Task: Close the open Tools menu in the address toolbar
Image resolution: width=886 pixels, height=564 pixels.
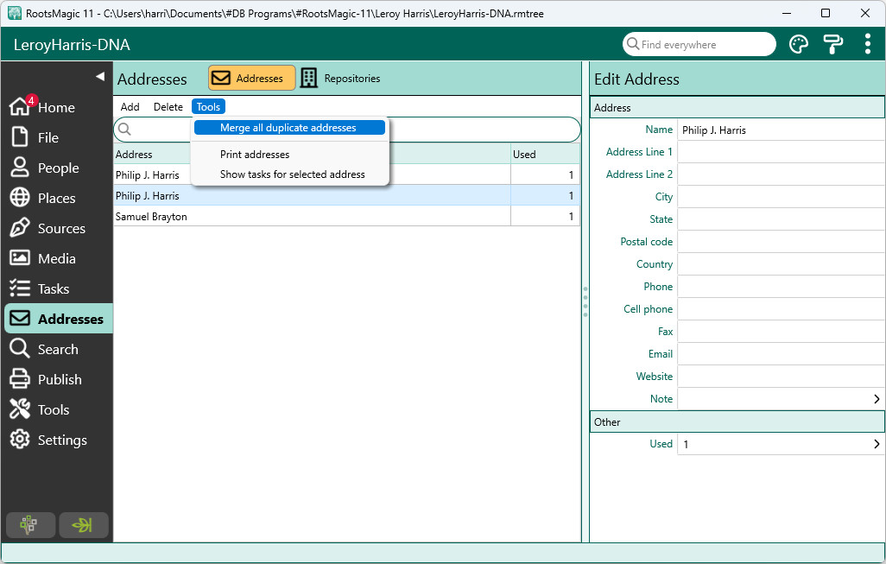Action: (208, 107)
